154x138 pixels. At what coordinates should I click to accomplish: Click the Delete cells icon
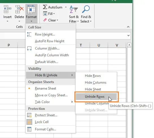[x=19, y=9]
